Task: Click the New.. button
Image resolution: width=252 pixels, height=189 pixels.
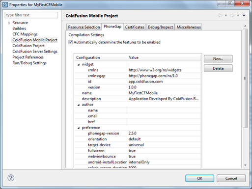Action: [x=218, y=59]
